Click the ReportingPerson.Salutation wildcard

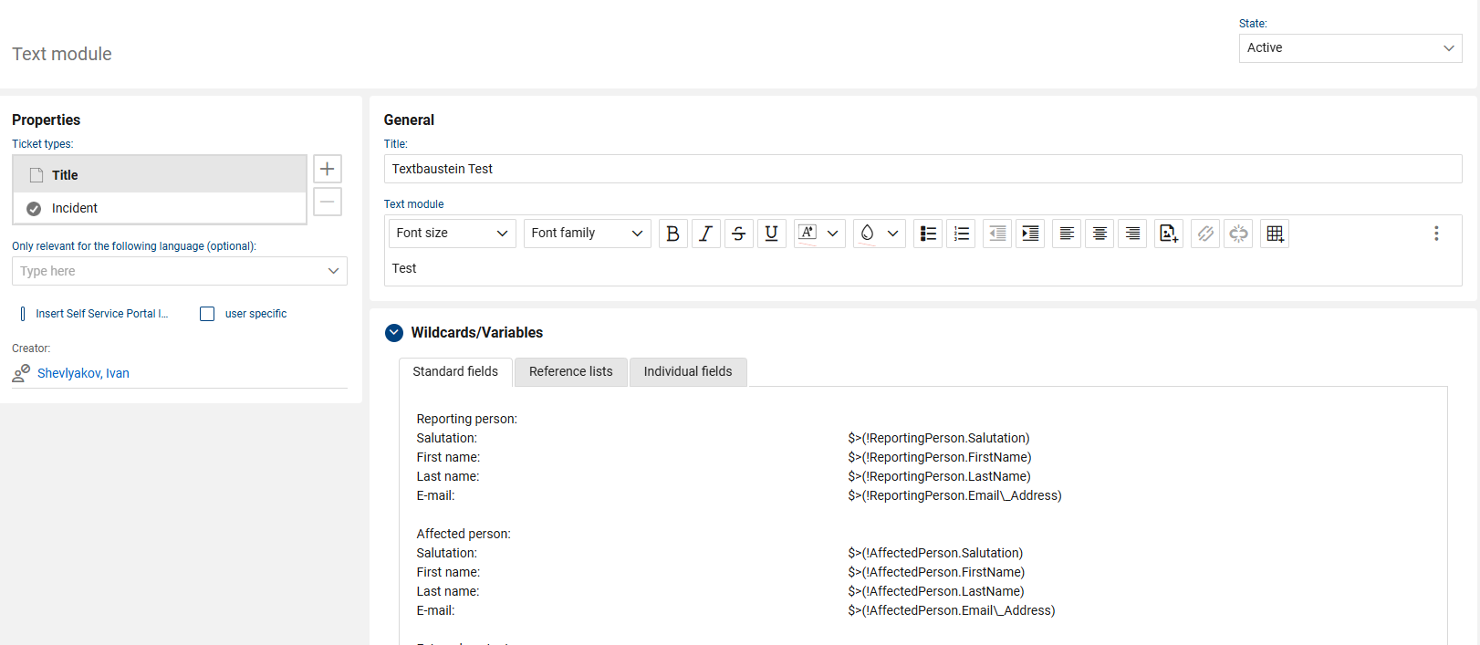click(x=939, y=438)
